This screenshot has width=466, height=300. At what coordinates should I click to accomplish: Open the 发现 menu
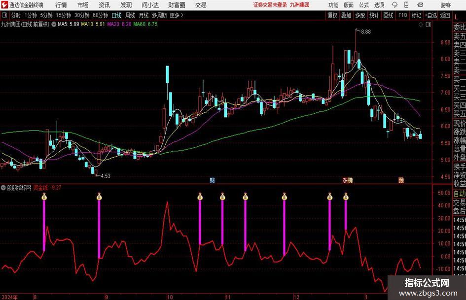click(126, 5)
